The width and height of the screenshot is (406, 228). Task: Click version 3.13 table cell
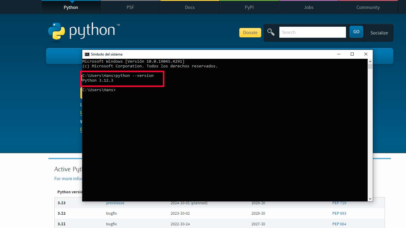click(62, 203)
